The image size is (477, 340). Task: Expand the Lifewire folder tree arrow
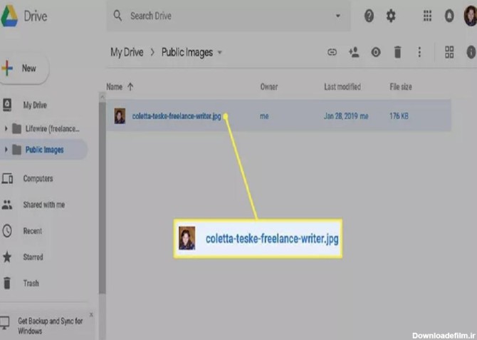(x=6, y=128)
